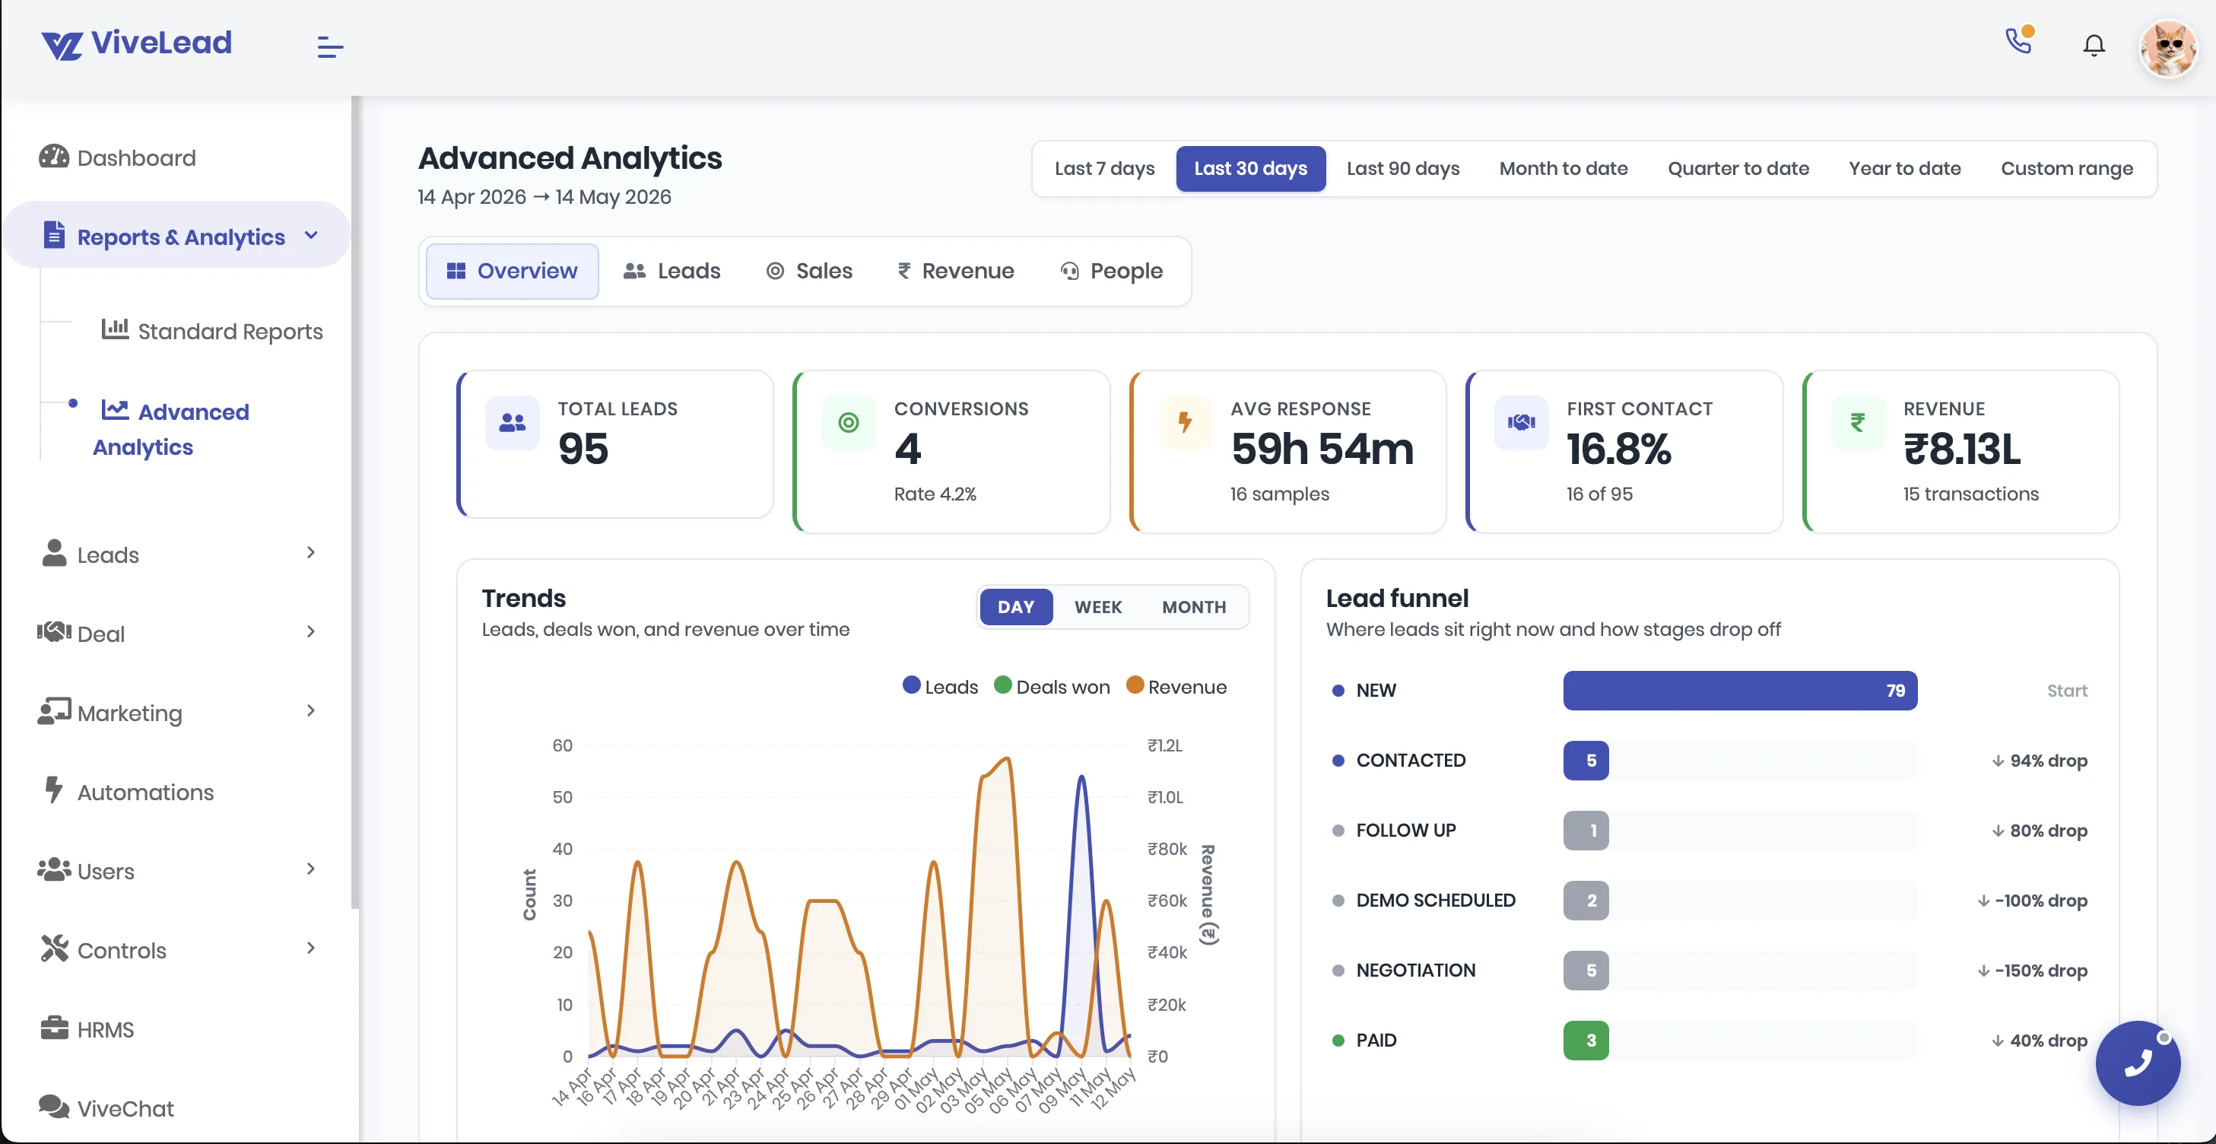Click the HRMS briefcase icon
Image resolution: width=2216 pixels, height=1144 pixels.
coord(54,1028)
